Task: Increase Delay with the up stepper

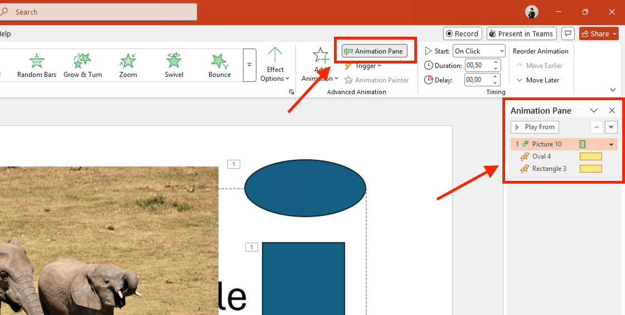Action: pos(496,77)
